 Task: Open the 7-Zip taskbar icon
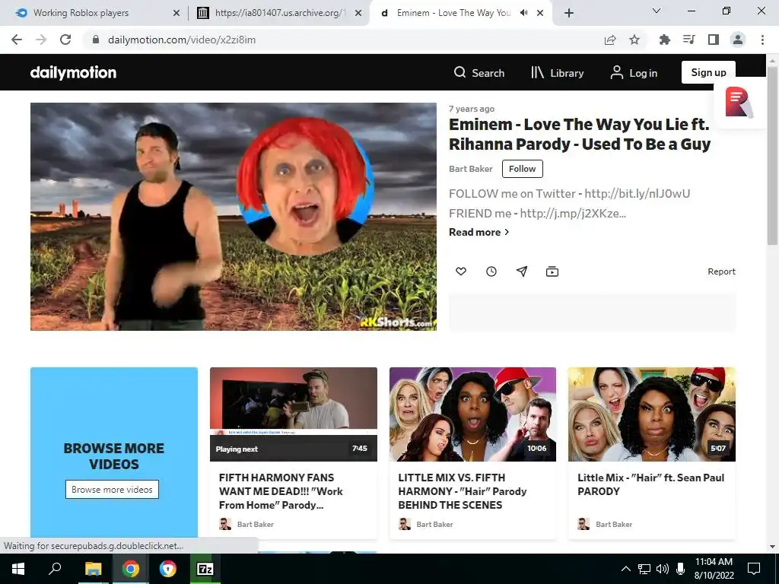click(x=205, y=569)
